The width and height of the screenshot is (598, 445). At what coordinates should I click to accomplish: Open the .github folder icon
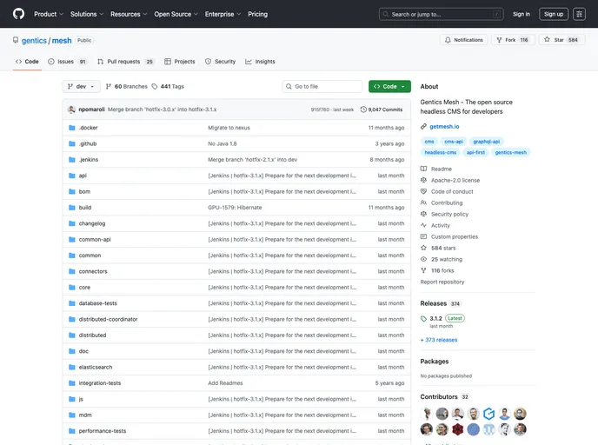pyautogui.click(x=71, y=143)
